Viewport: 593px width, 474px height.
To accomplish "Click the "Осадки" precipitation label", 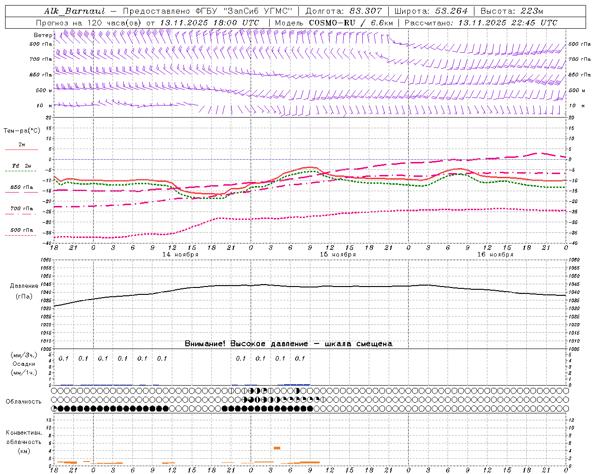I will (24, 364).
